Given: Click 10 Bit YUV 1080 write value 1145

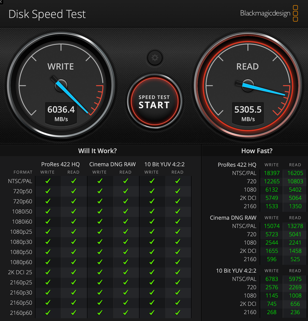Looking at the screenshot, I should click(x=272, y=296).
